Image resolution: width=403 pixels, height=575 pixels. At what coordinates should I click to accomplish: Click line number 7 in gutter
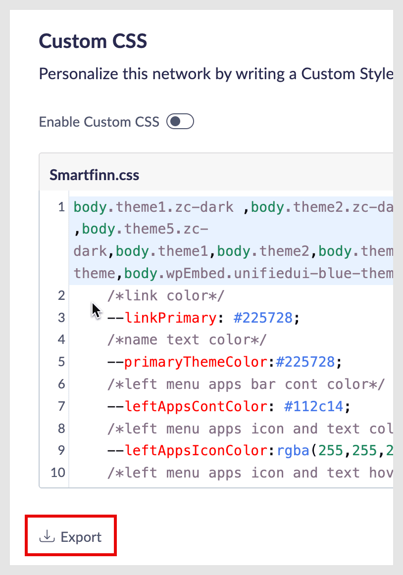[x=61, y=406]
